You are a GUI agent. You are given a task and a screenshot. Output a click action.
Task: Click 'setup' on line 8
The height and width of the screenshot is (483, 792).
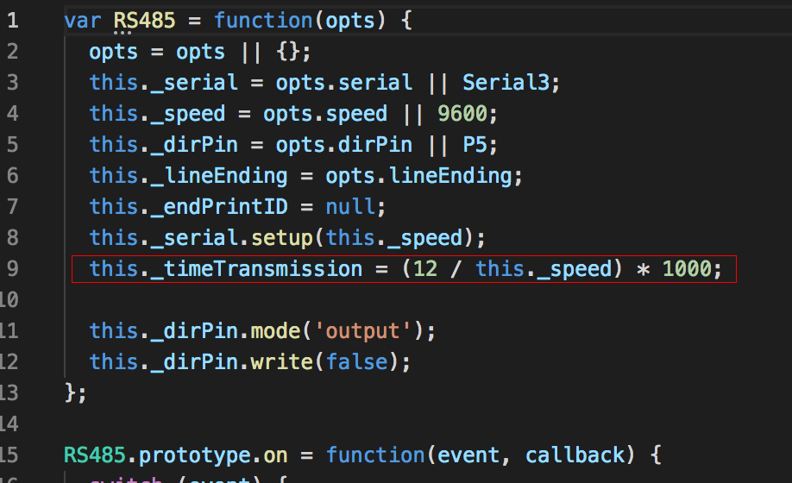(282, 238)
